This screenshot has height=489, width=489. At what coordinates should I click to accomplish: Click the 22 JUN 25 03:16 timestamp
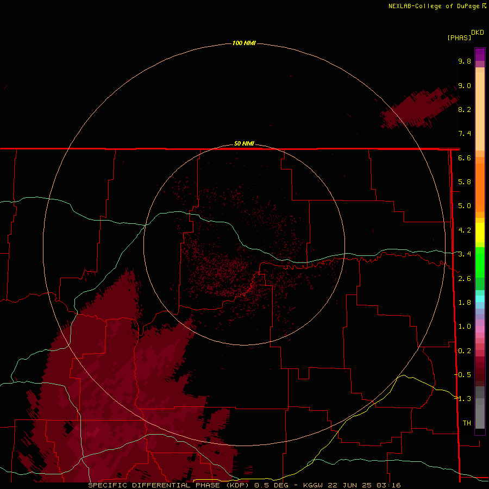point(364,485)
